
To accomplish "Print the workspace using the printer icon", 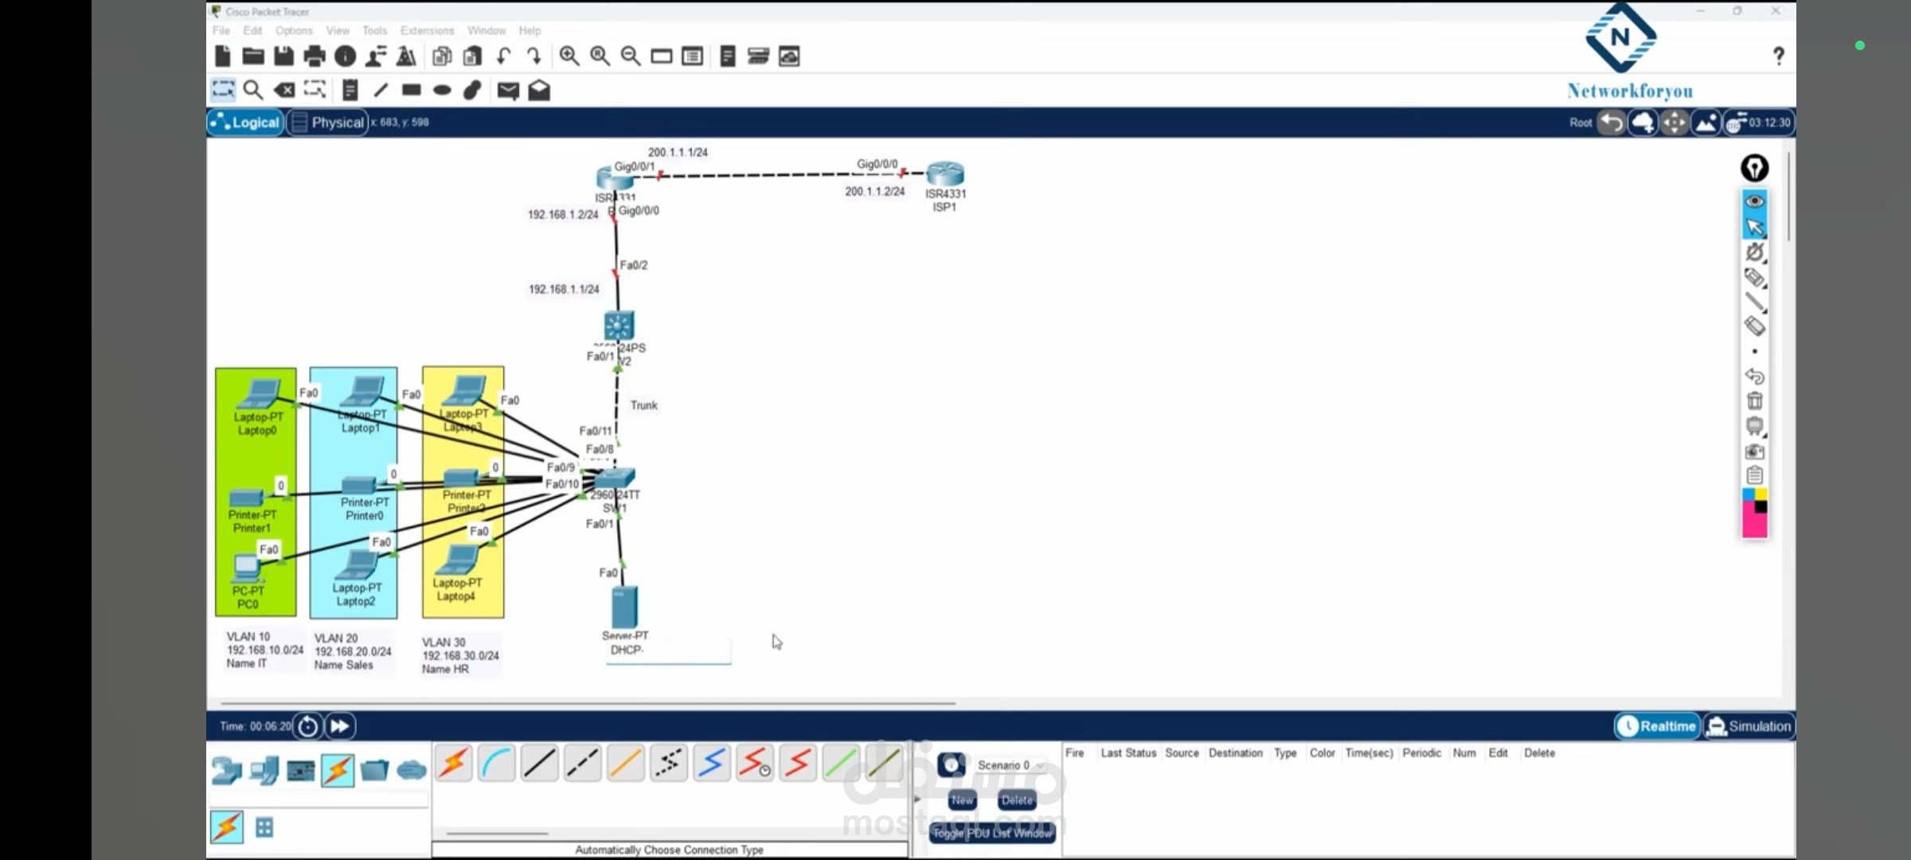I will pos(315,57).
